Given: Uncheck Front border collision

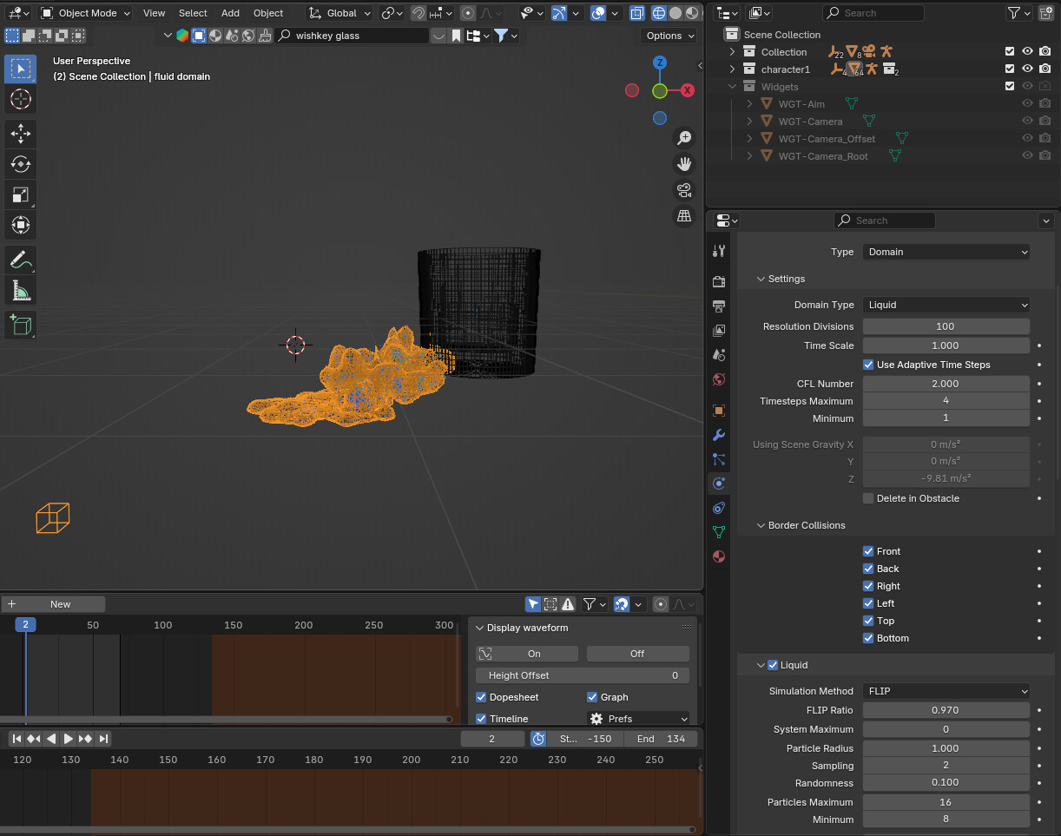Looking at the screenshot, I should tap(868, 551).
